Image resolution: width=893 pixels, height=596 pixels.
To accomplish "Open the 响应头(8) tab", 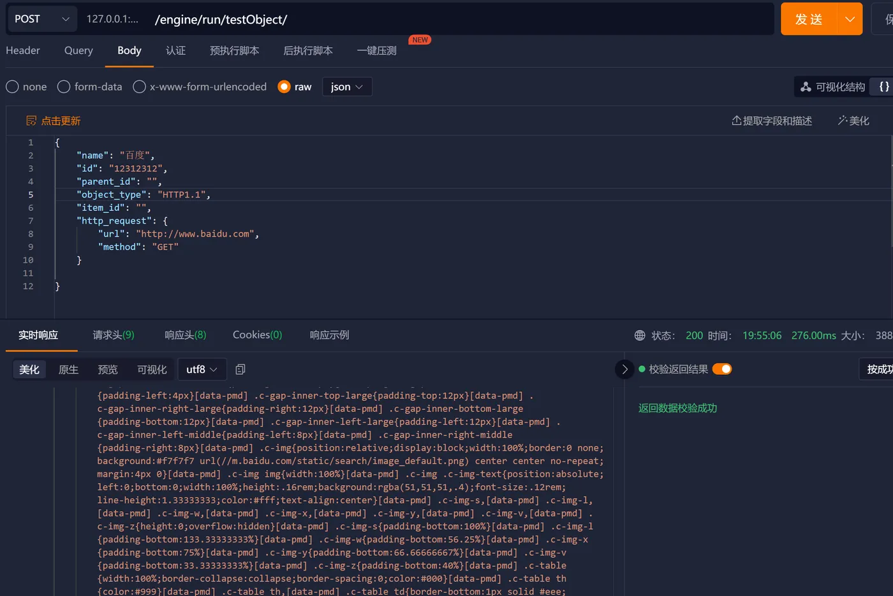I will (186, 335).
